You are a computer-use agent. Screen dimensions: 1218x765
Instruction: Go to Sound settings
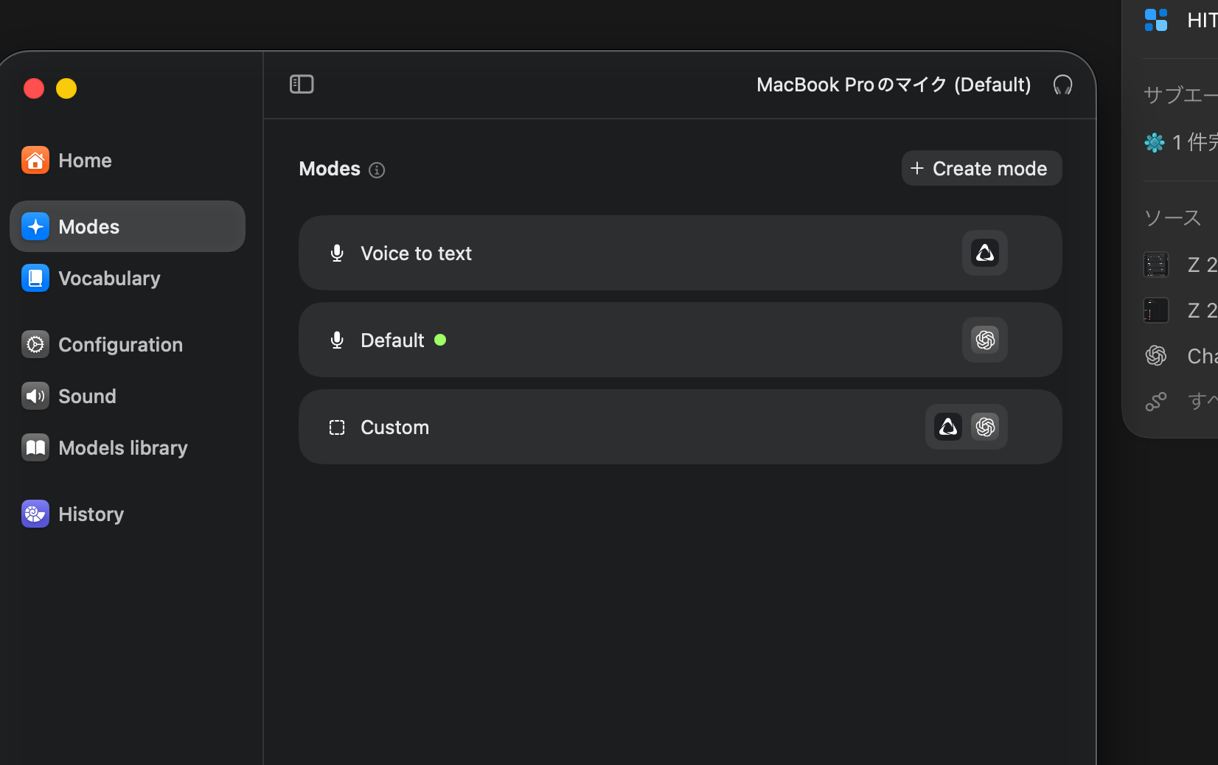pyautogui.click(x=127, y=396)
